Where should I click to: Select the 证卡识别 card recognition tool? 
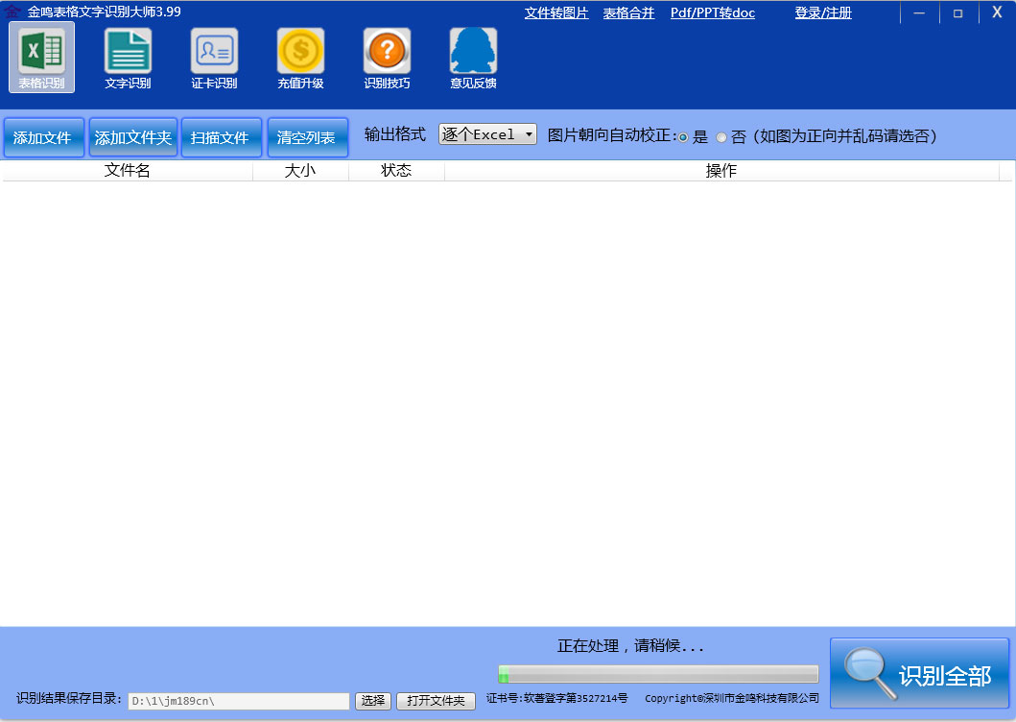point(214,58)
